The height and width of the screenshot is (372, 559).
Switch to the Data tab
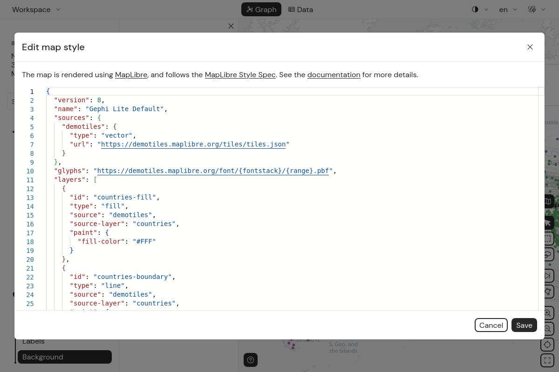click(x=300, y=9)
